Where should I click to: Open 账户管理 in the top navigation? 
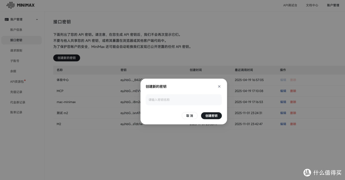[333, 5]
